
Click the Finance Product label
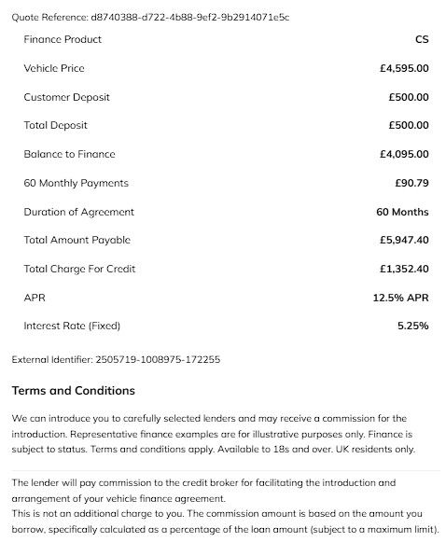[63, 39]
